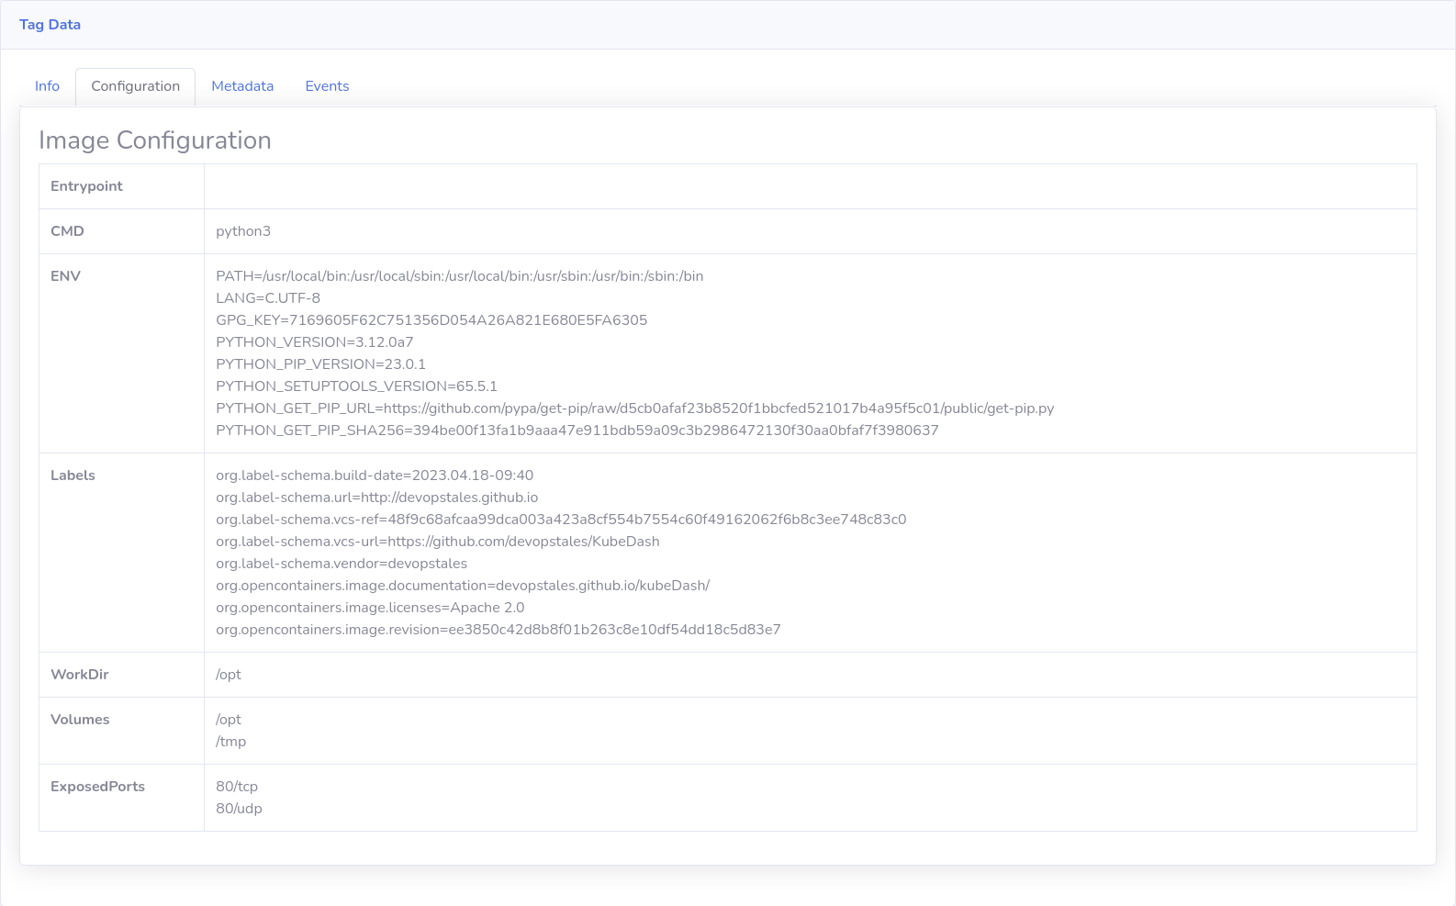Go to the Events tab
Screen dimensions: 1456x906
pyautogui.click(x=327, y=86)
